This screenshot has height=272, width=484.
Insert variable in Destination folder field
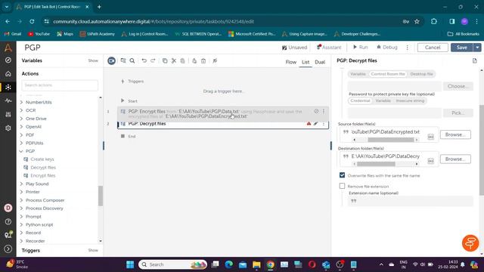pyautogui.click(x=430, y=161)
